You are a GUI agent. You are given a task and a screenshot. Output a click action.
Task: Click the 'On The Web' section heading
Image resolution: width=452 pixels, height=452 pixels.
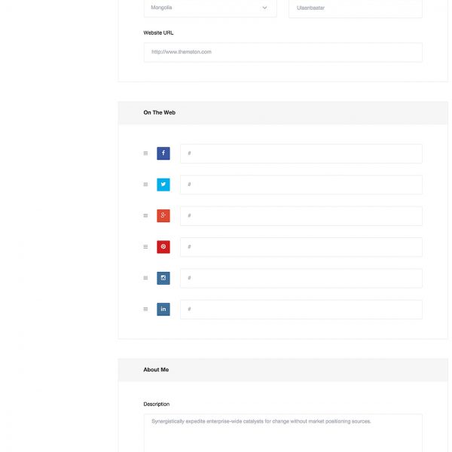point(160,112)
